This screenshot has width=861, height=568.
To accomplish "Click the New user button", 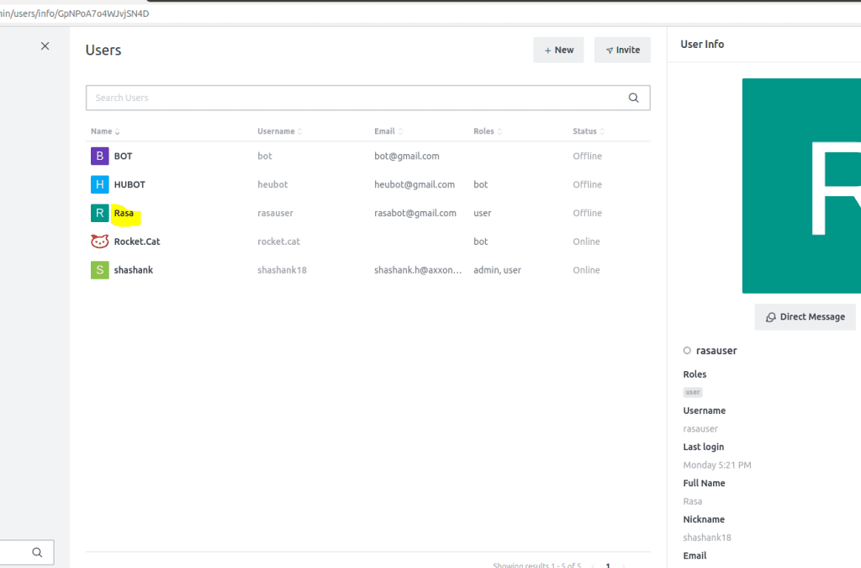I will tap(558, 50).
